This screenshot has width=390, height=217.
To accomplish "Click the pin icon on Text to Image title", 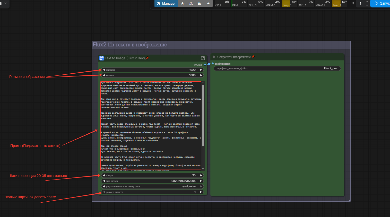I will pyautogui.click(x=147, y=58).
